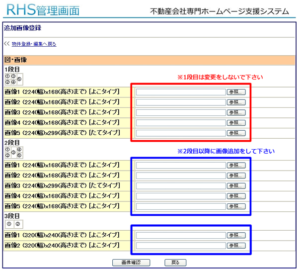Click the 不動産会社専門ホームページ支援システム header text
Image resolution: width=298 pixels, height=271 pixels.
coord(220,11)
